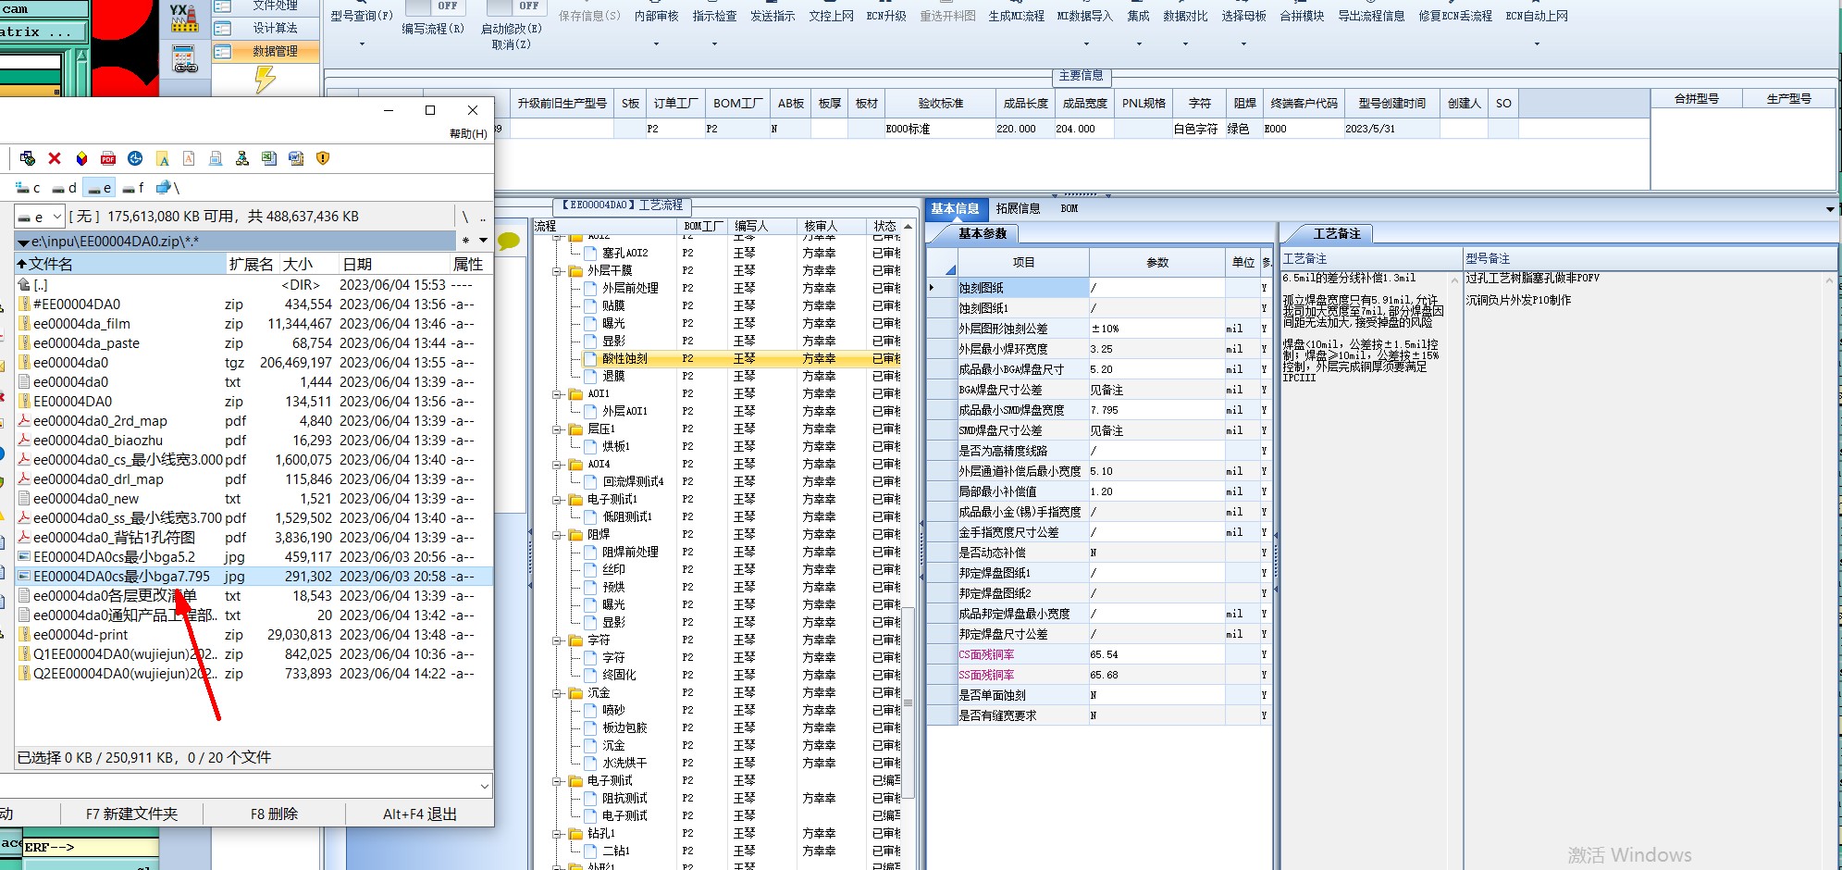Switch to drive c button
This screenshot has height=870, width=1842.
pyautogui.click(x=28, y=188)
